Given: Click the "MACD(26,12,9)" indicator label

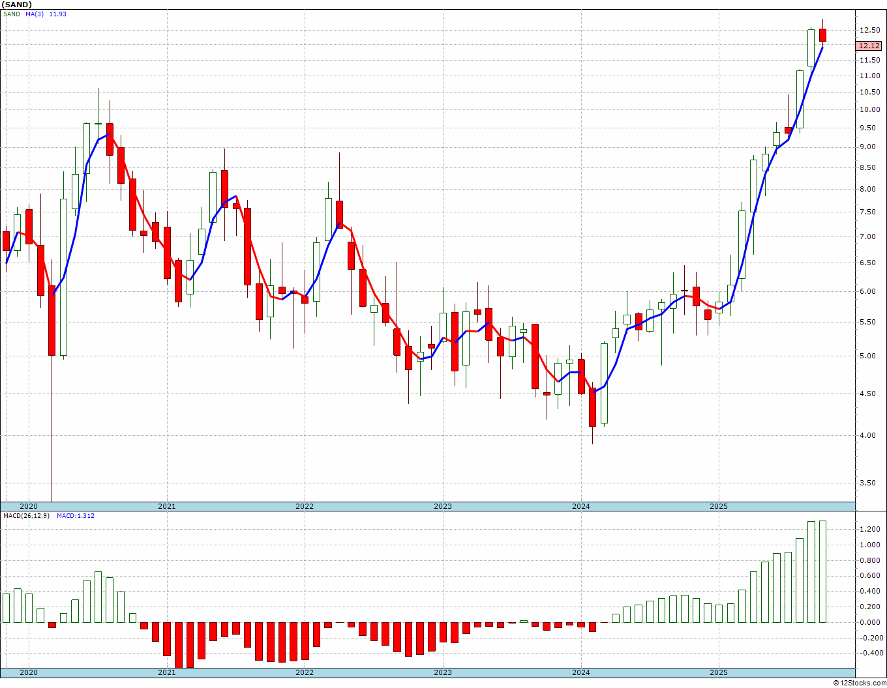Looking at the screenshot, I should 26,516.
